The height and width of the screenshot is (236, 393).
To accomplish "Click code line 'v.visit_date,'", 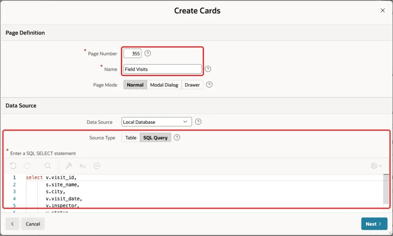I will tap(64, 198).
